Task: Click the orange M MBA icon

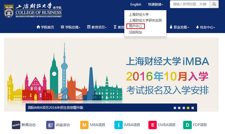Action: [84, 125]
